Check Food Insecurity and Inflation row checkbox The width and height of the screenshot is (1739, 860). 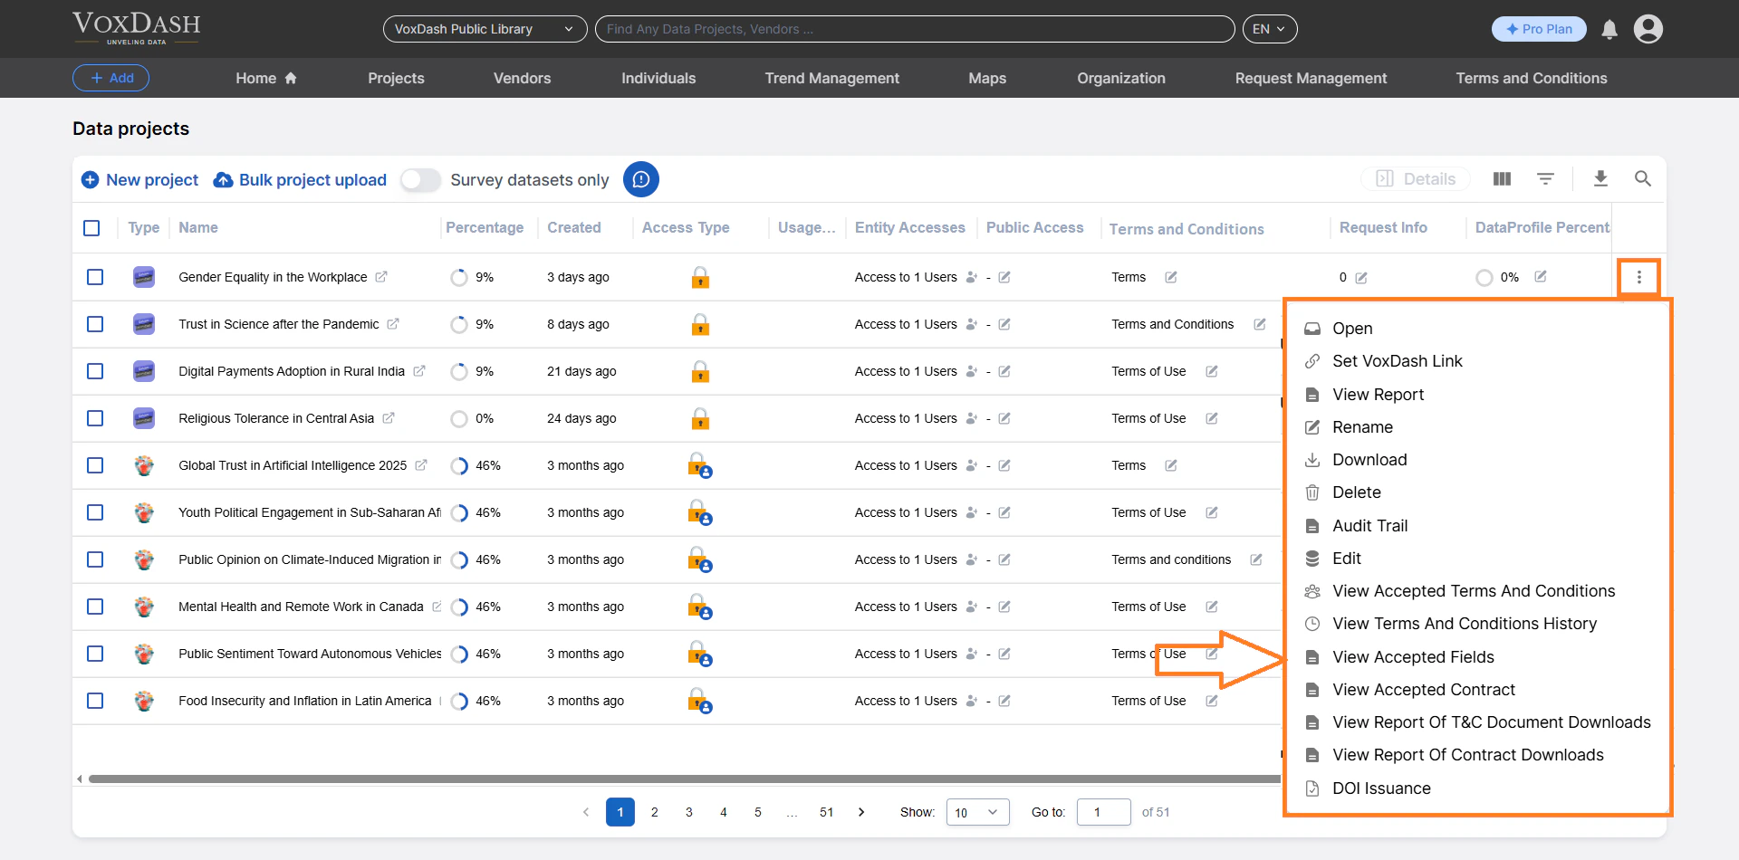point(95,701)
